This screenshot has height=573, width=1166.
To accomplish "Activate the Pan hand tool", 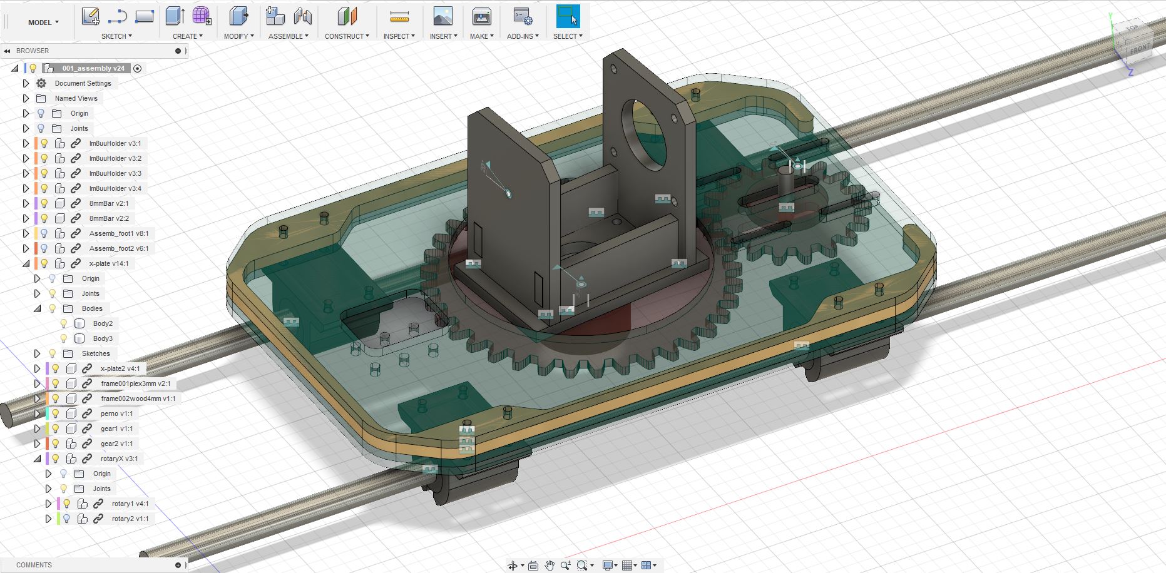I will [549, 565].
